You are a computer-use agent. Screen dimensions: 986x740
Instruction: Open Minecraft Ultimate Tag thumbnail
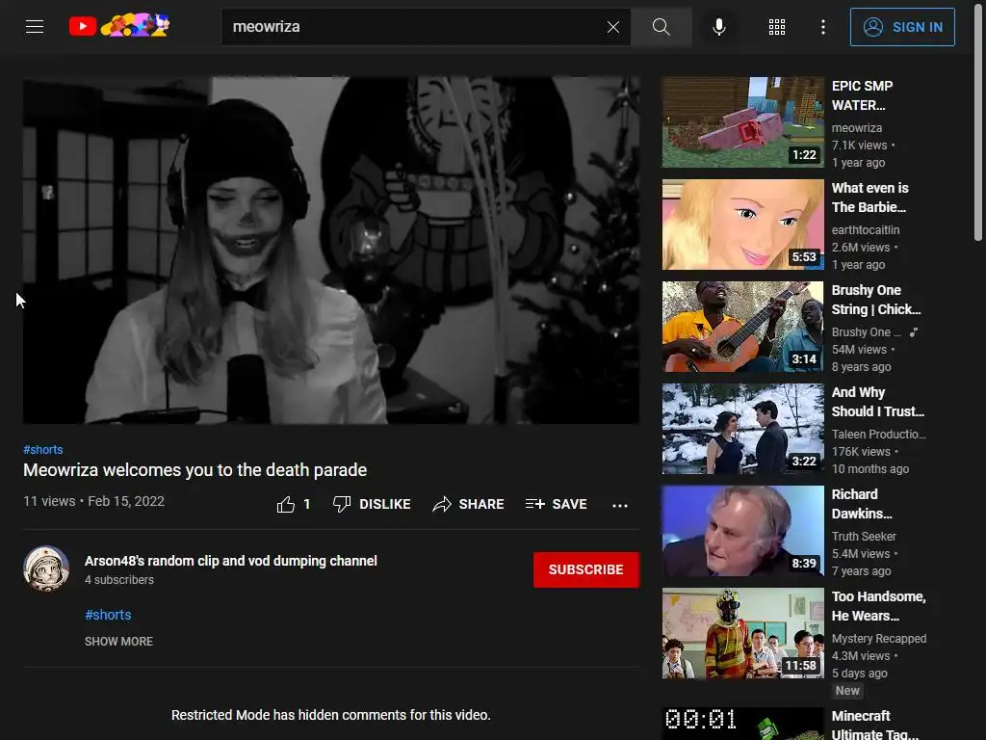coord(742,724)
